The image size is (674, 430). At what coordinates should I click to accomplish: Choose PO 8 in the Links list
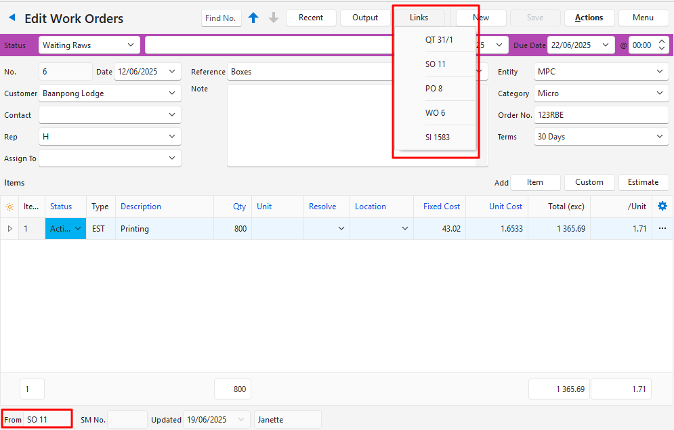pos(434,89)
